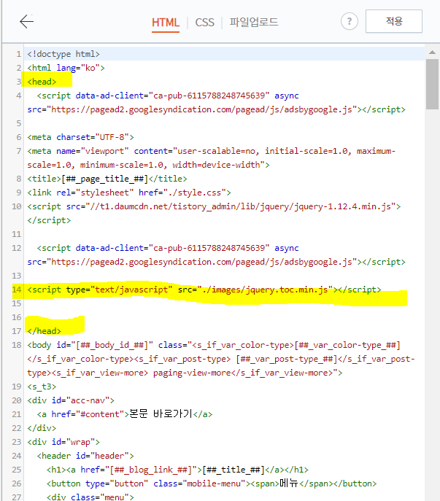Click the div id wrap line

click(63, 442)
